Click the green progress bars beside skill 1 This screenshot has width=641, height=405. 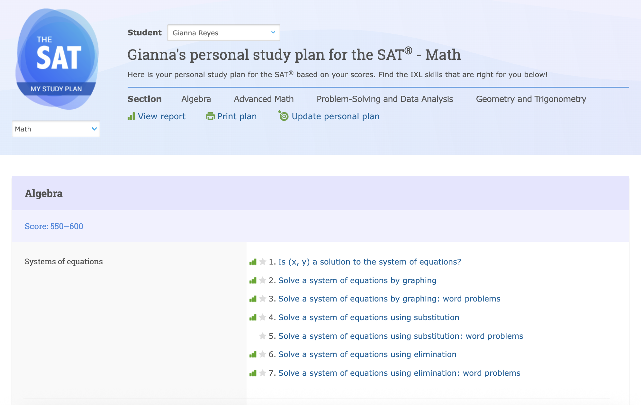[253, 262]
